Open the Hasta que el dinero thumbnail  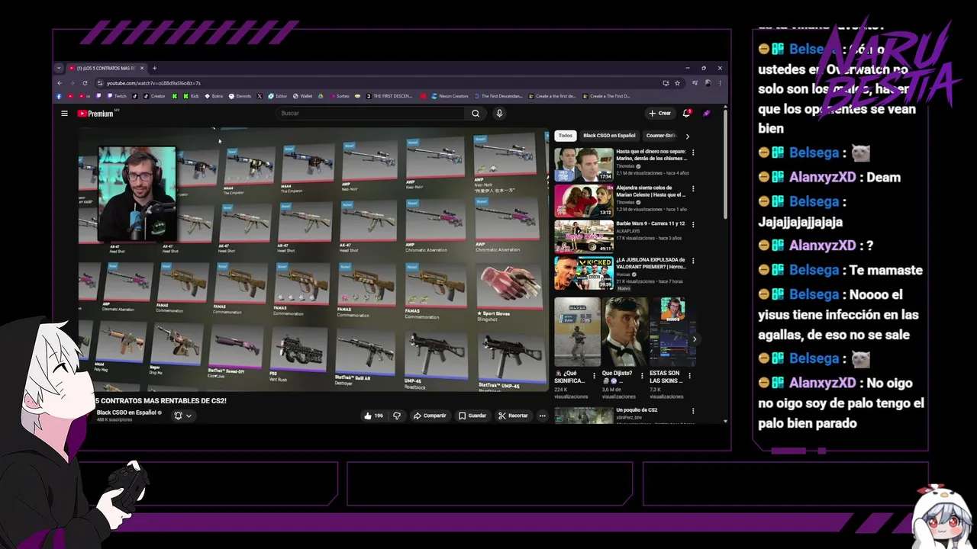click(x=584, y=164)
